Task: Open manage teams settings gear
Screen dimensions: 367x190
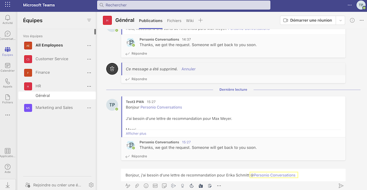Action: [x=91, y=185]
